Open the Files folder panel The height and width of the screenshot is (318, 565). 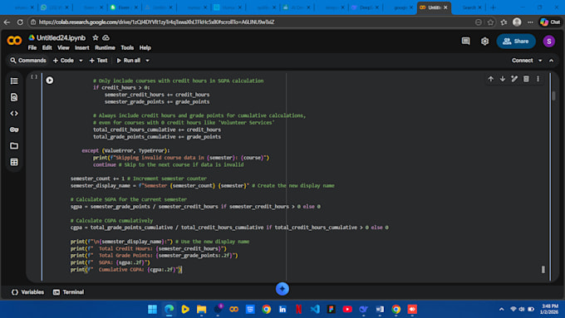click(14, 146)
